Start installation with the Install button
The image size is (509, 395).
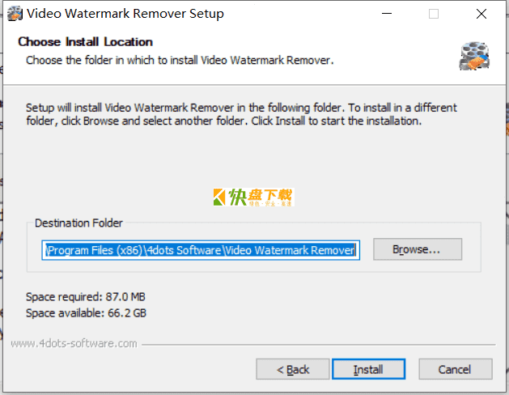pyautogui.click(x=369, y=369)
